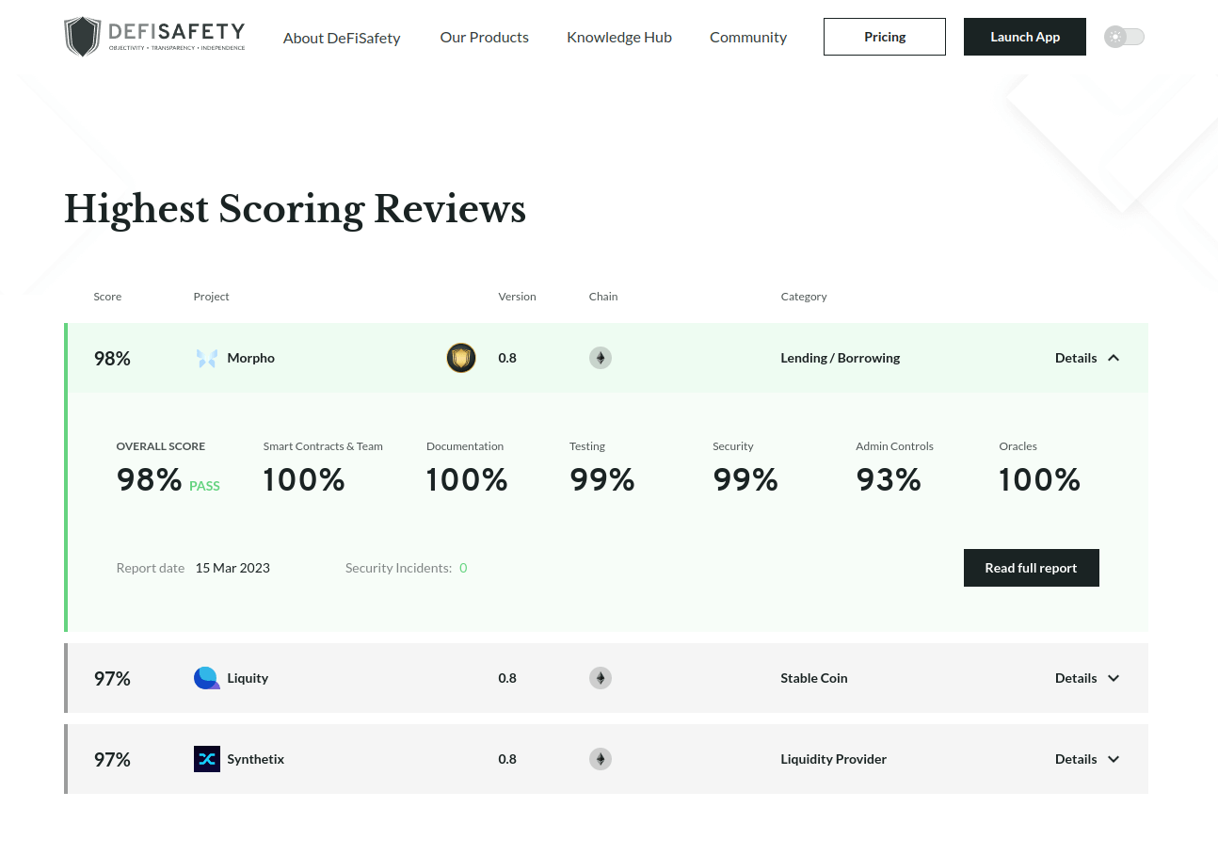This screenshot has height=856, width=1218.
Task: Toggle the light/dark theme switch
Action: point(1124,37)
